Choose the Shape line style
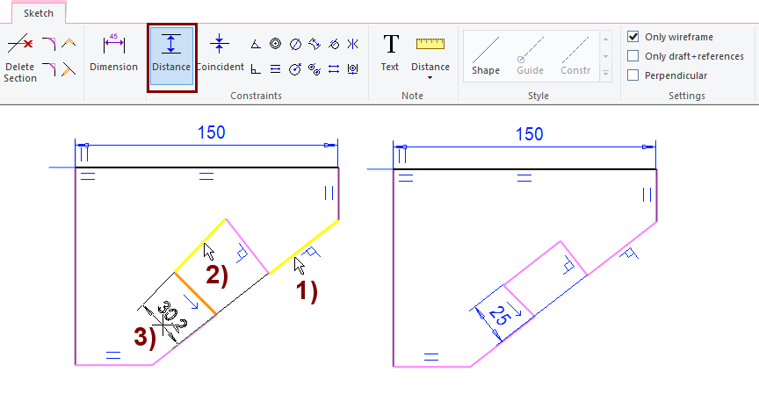This screenshot has height=393, width=759. coord(486,55)
